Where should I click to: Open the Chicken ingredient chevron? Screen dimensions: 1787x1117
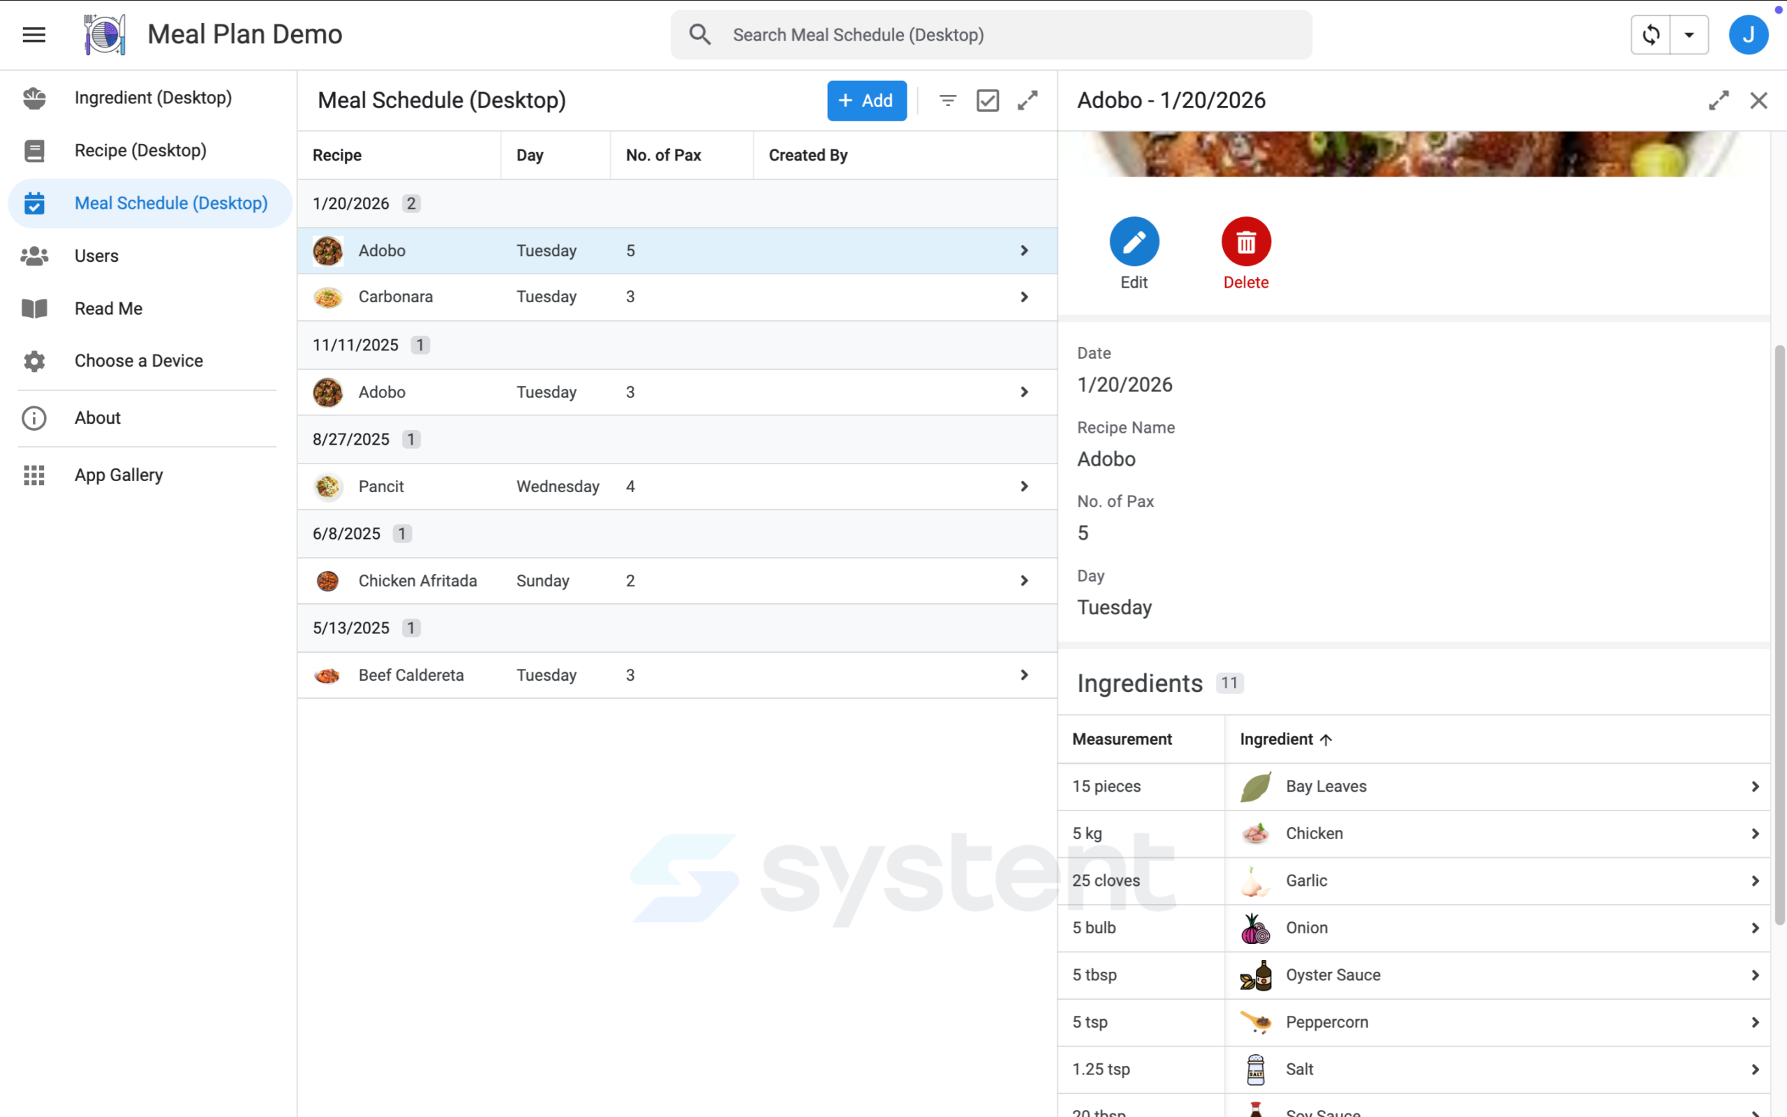click(1756, 834)
